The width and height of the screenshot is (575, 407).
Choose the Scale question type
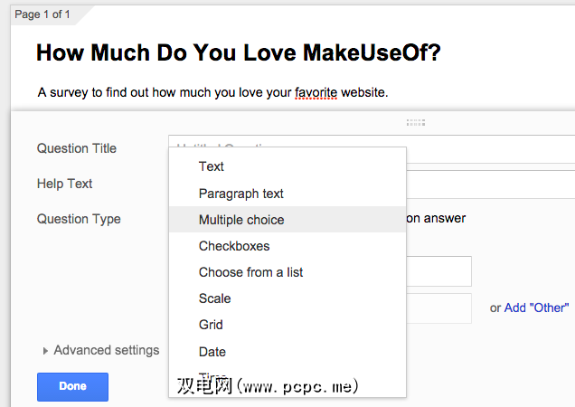(x=215, y=298)
